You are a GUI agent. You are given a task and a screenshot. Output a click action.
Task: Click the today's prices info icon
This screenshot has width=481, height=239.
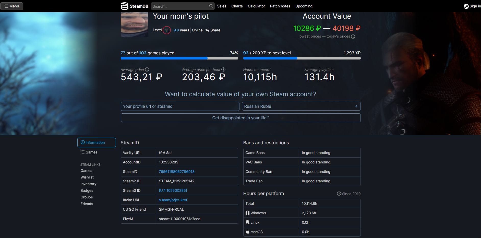pyautogui.click(x=353, y=37)
